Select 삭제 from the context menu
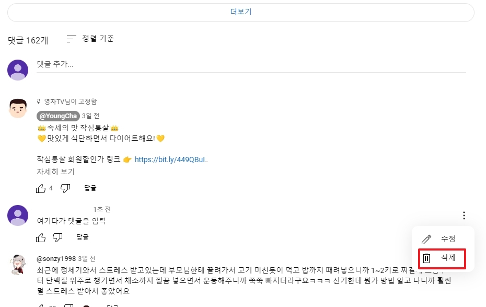The width and height of the screenshot is (486, 307). click(x=448, y=257)
